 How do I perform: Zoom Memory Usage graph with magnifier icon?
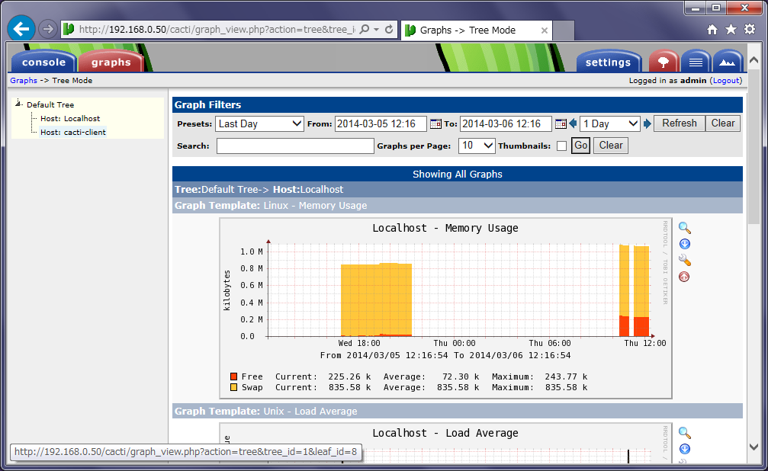tap(684, 228)
